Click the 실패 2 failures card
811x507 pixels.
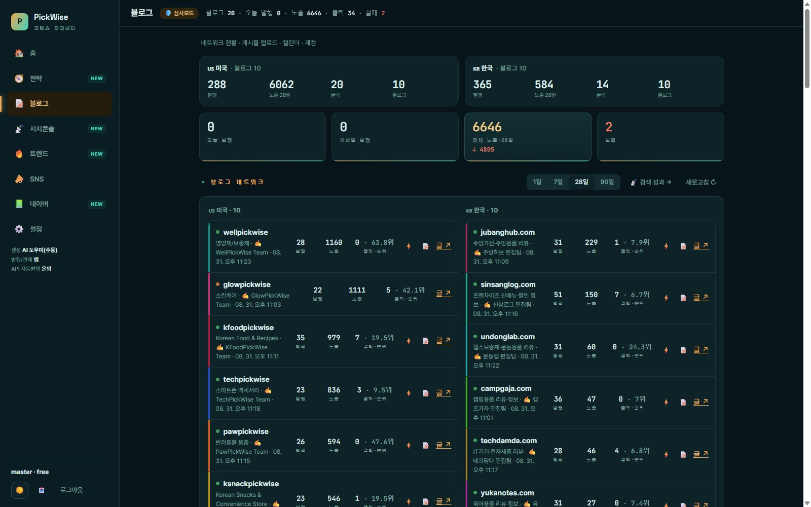[x=660, y=137]
